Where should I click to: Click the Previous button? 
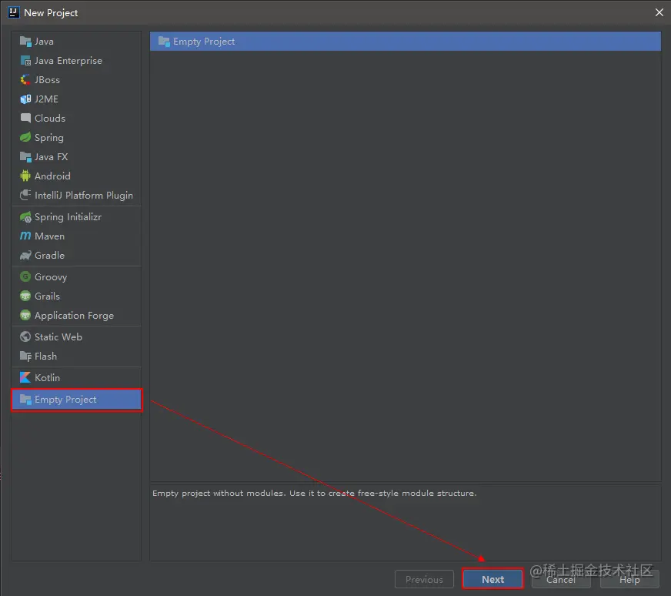[x=424, y=579]
